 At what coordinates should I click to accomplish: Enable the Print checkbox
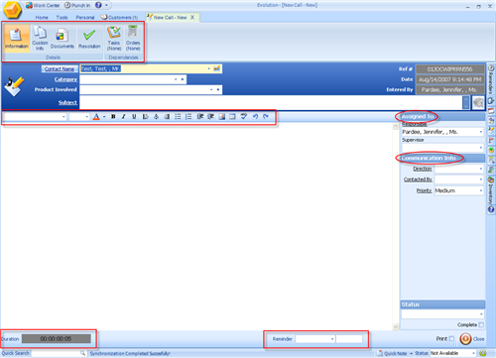coord(451,338)
